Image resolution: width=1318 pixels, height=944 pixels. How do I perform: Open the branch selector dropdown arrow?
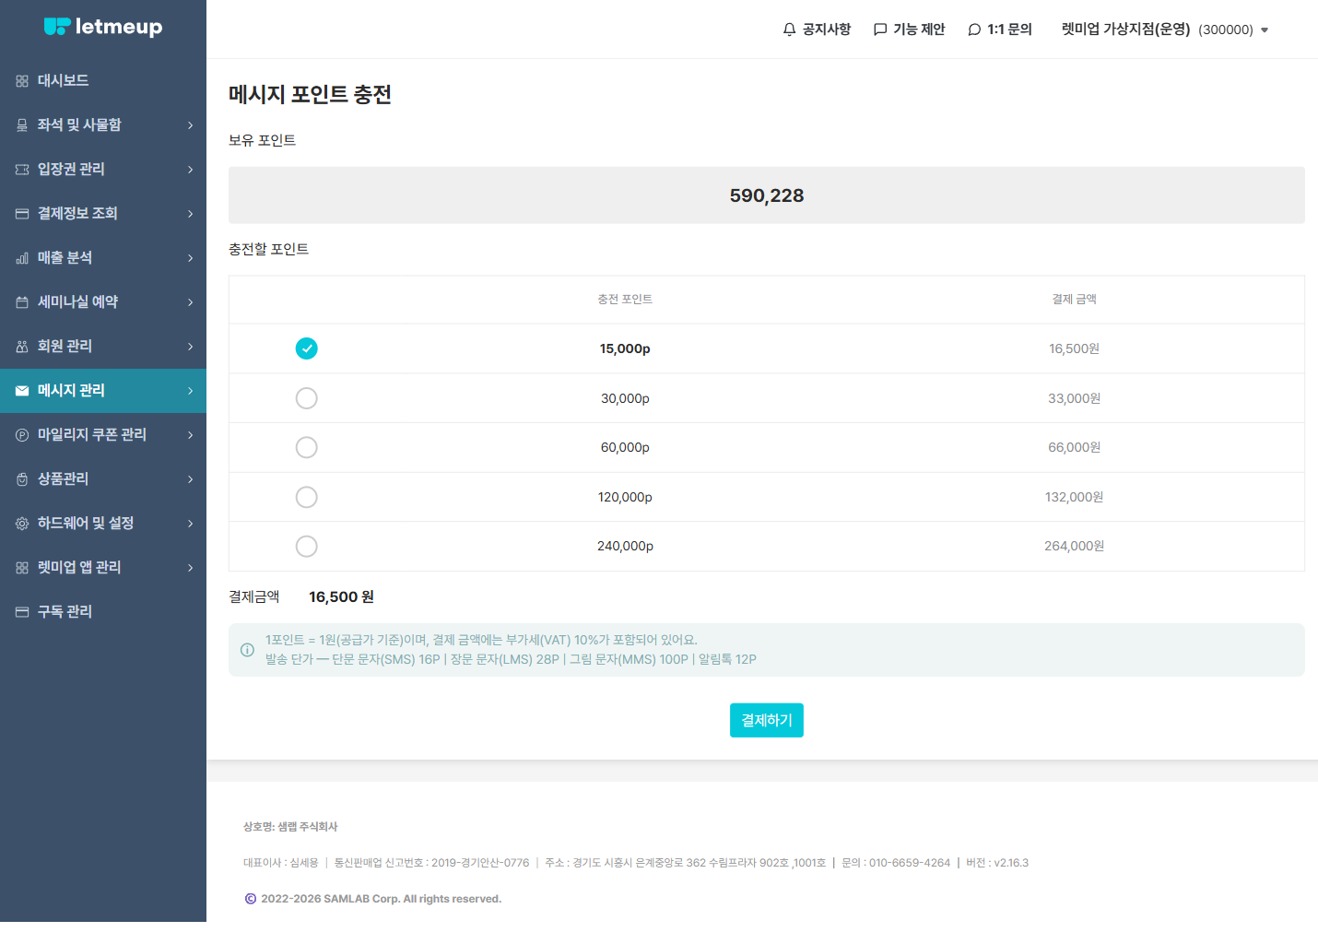(x=1265, y=30)
